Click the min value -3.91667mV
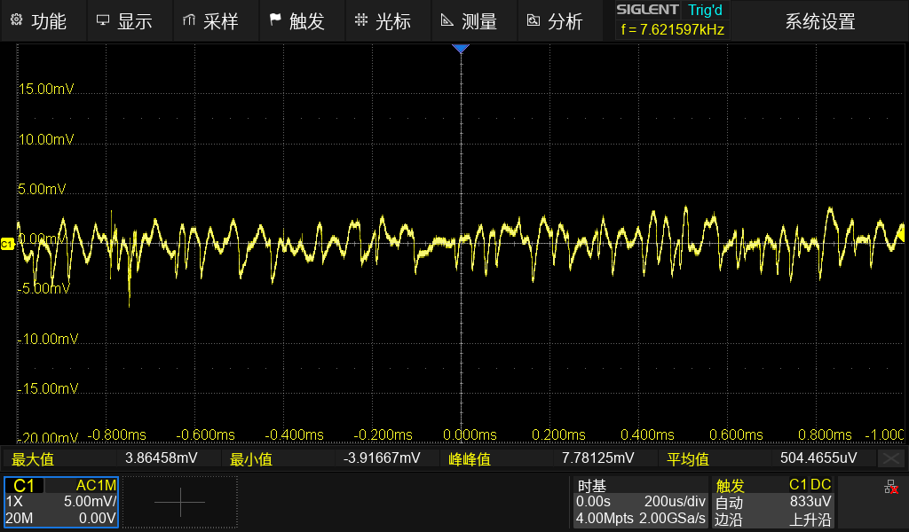 [x=382, y=458]
